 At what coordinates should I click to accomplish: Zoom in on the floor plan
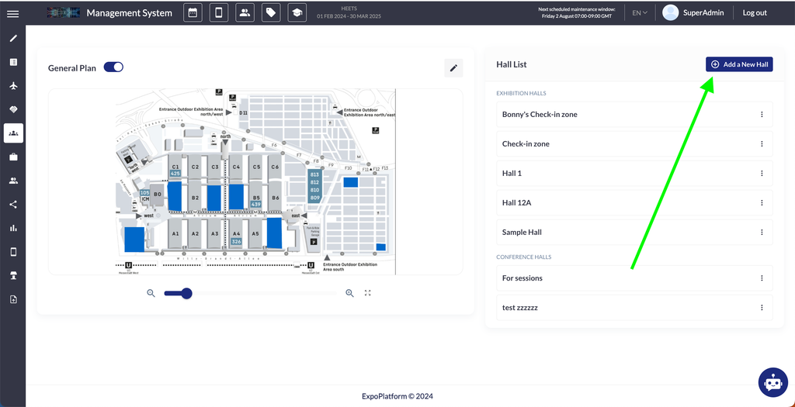[349, 293]
